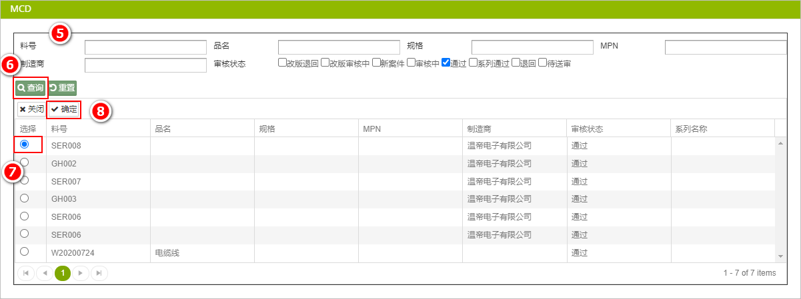This screenshot has height=299, width=801.
Task: Go to the previous results page
Action: click(x=44, y=273)
